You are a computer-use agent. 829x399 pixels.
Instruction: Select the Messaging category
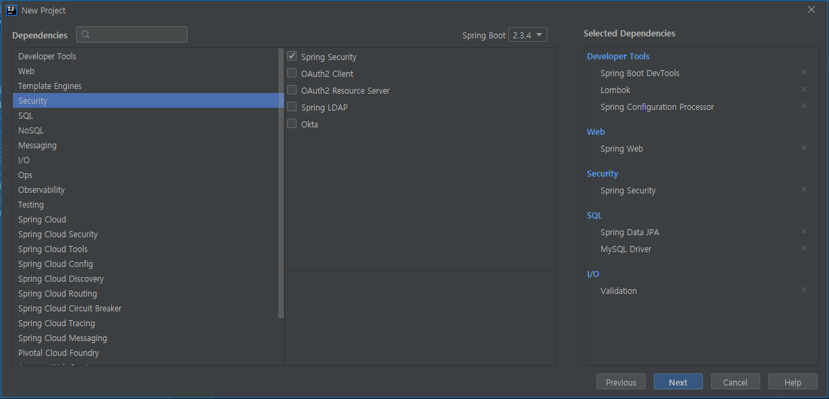click(146, 146)
